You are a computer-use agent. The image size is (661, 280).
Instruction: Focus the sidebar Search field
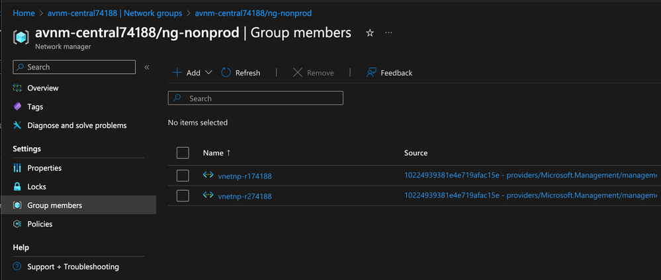(74, 67)
